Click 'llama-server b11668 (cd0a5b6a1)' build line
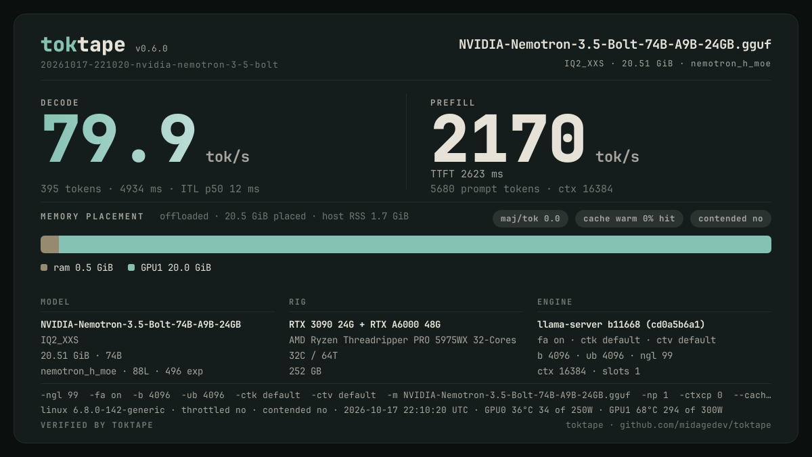The image size is (812, 457). pos(621,324)
